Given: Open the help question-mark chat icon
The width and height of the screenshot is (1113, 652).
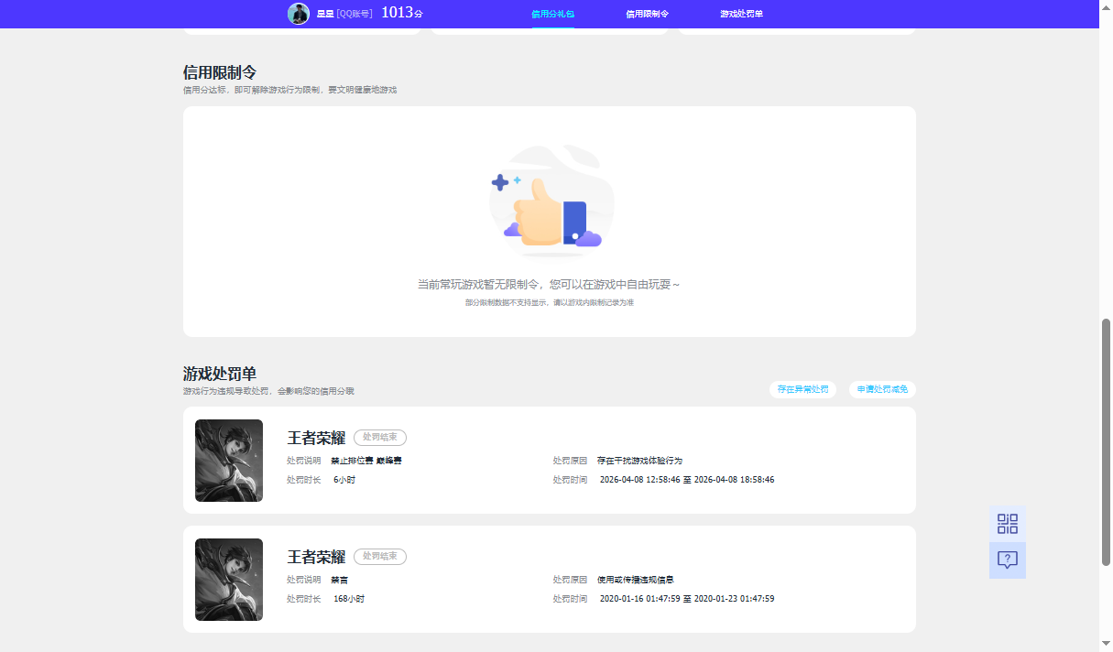Looking at the screenshot, I should click(1008, 560).
